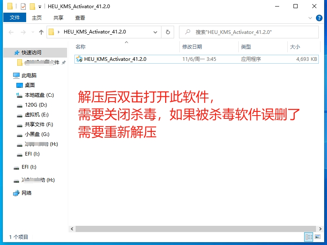This screenshot has width=327, height=245.
Task: Click the breadcrumb chevron before the folder name
Action: pos(58,32)
